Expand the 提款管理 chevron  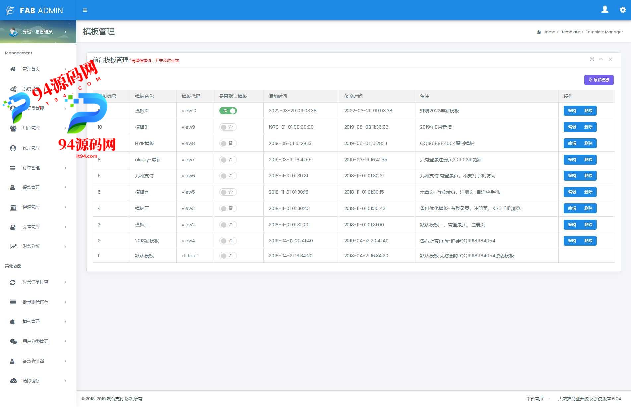coord(65,187)
